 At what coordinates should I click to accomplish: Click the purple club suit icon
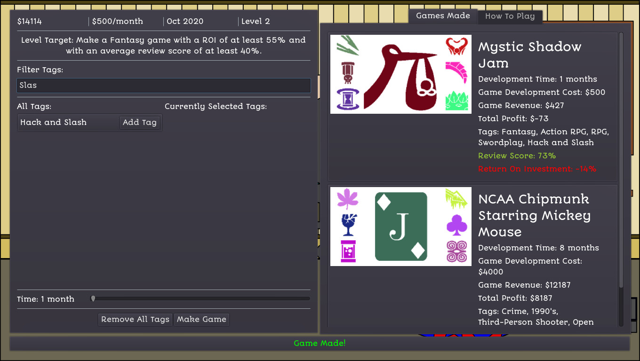pos(456,225)
